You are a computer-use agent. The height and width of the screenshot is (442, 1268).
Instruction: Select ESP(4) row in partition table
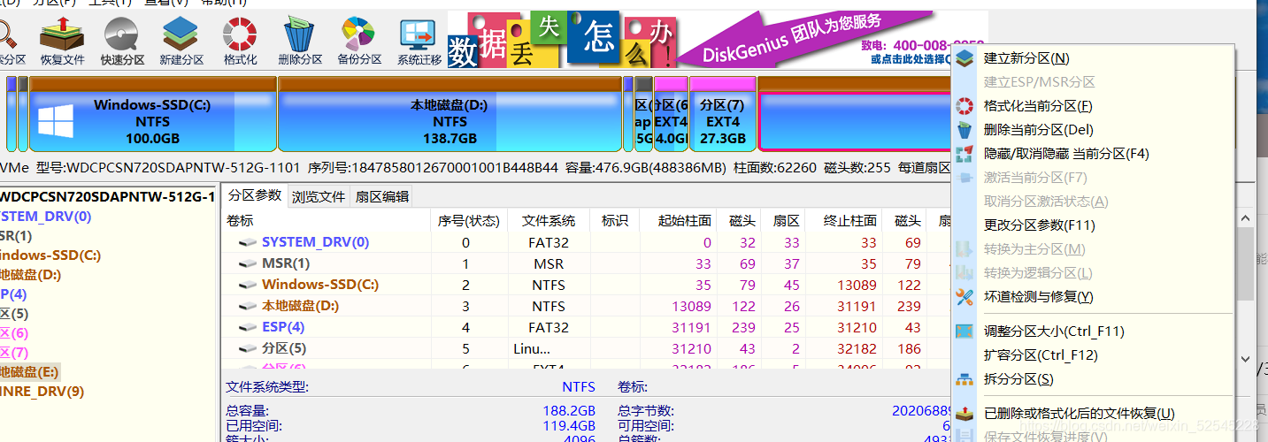click(584, 327)
